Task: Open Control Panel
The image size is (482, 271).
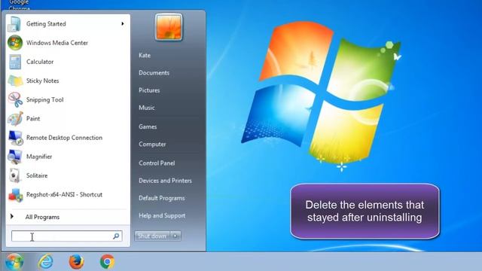Action: (x=157, y=163)
